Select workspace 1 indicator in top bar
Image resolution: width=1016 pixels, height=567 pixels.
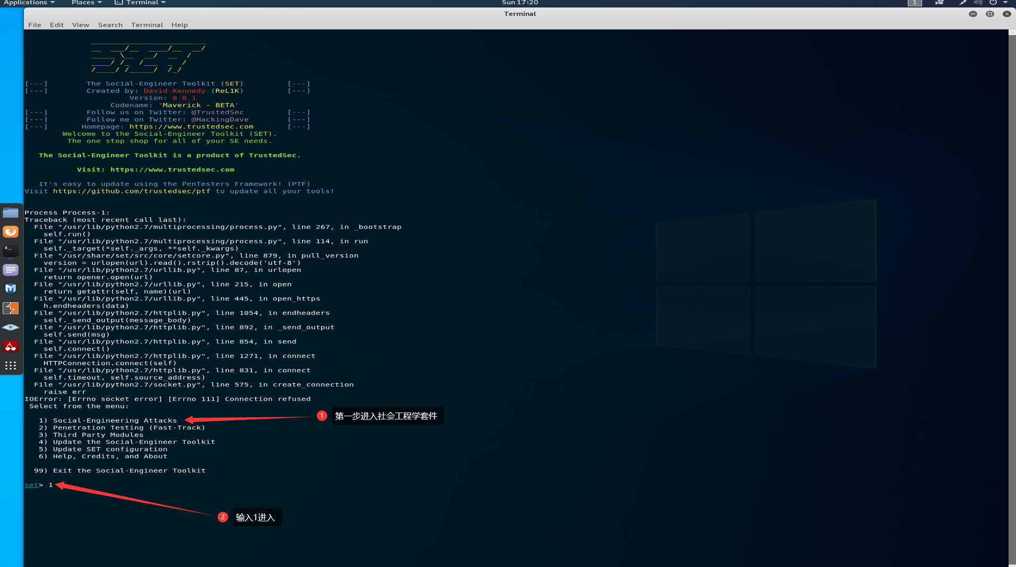click(x=915, y=3)
